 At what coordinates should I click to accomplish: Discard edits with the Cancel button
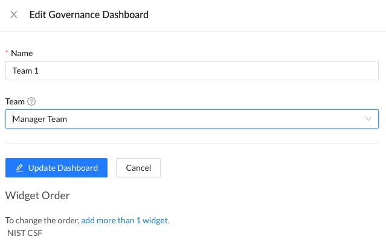pos(138,168)
